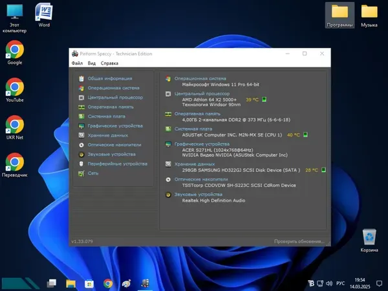Click the Звуковые устройства summary heading link
The height and width of the screenshot is (291, 388).
click(199, 195)
